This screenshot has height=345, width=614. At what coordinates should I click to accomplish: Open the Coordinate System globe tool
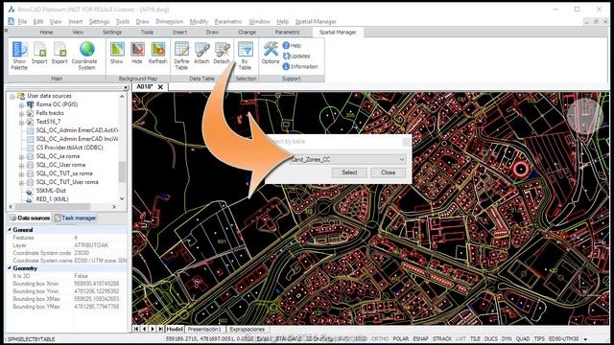coord(84,56)
